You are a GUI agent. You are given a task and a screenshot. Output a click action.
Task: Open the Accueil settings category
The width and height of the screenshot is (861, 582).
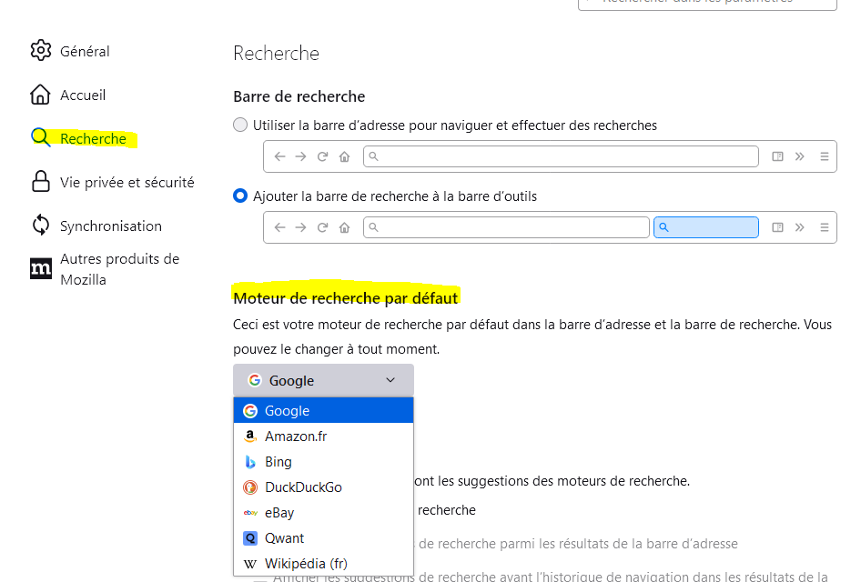click(67, 95)
